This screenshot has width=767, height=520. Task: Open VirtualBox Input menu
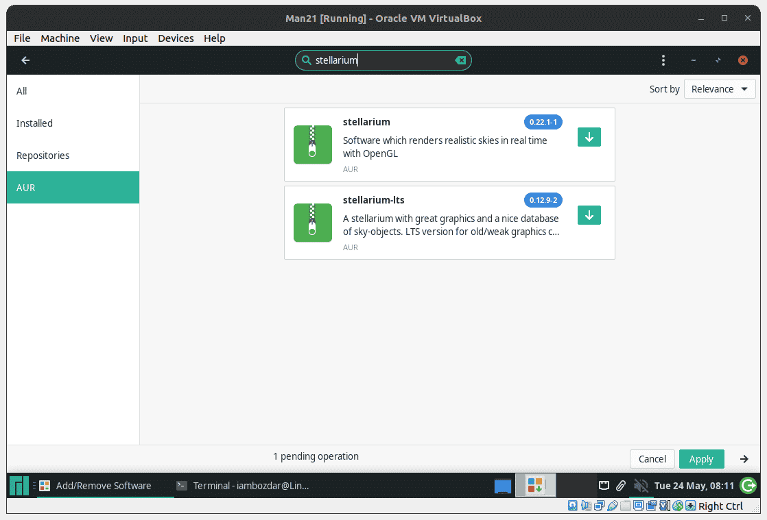(135, 38)
